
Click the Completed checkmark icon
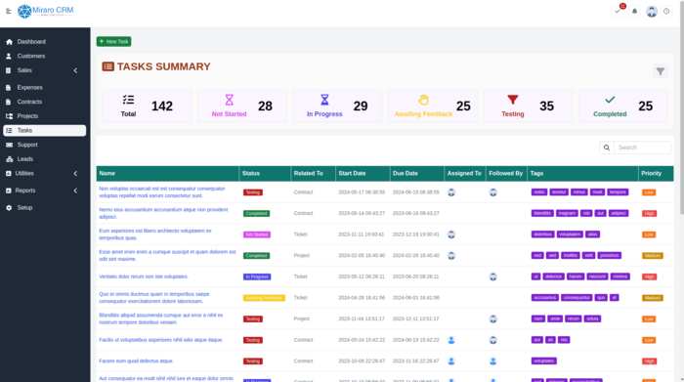click(x=610, y=100)
